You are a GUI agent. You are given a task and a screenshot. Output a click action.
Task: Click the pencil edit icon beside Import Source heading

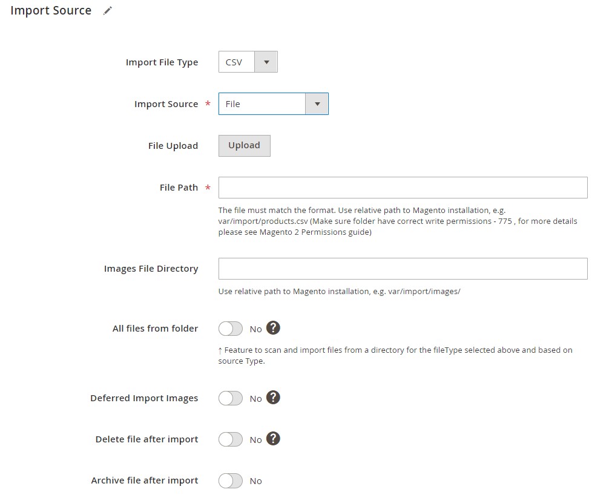click(x=108, y=11)
